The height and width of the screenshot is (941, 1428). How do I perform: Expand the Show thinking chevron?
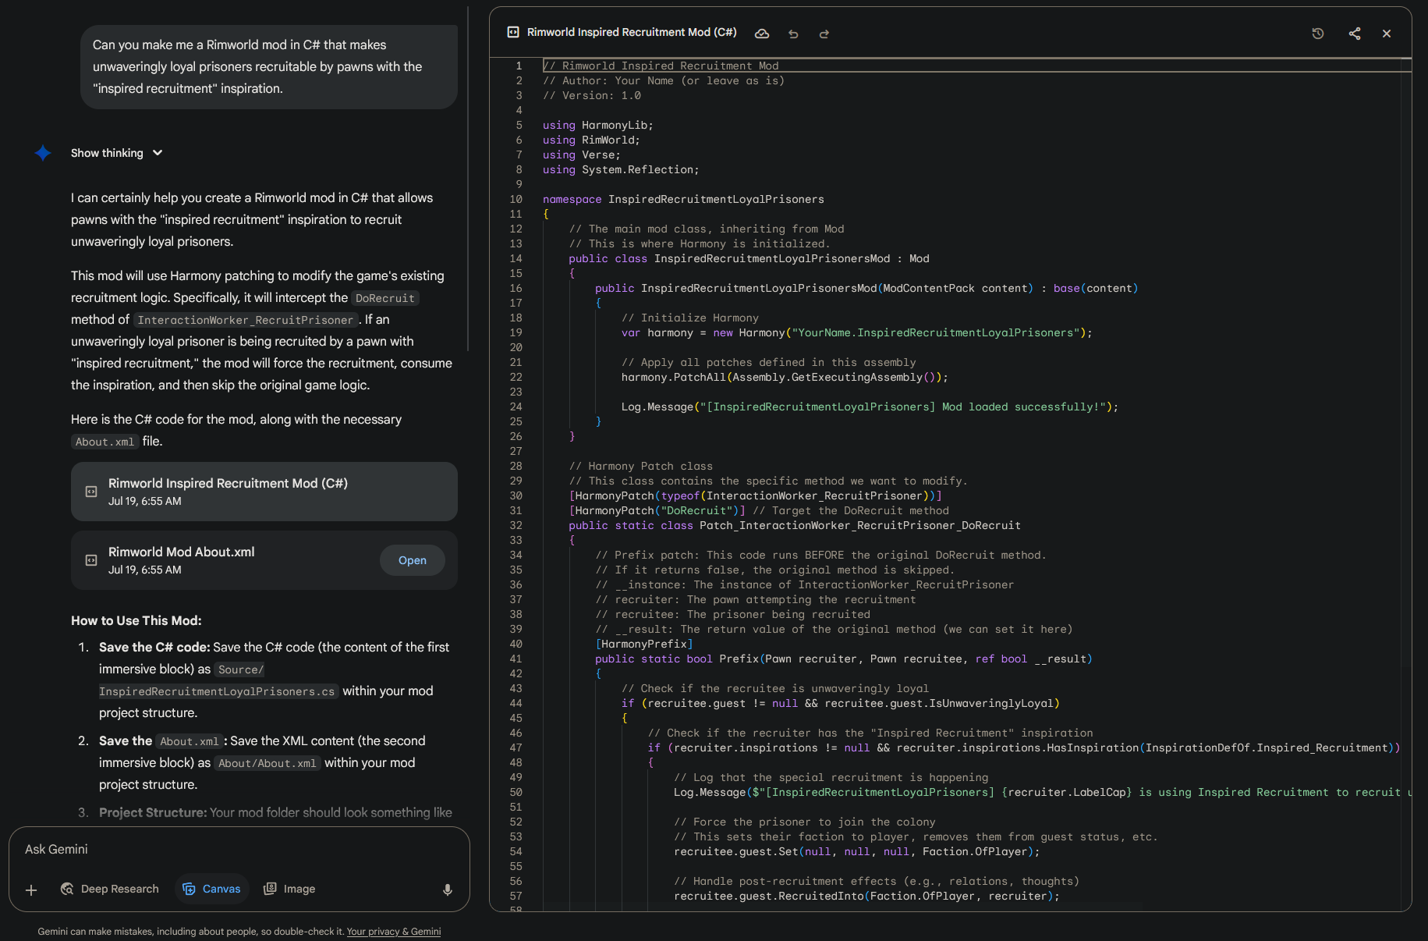click(x=158, y=153)
